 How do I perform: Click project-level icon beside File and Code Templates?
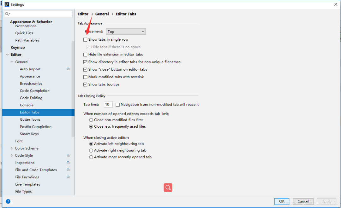[x=68, y=170]
